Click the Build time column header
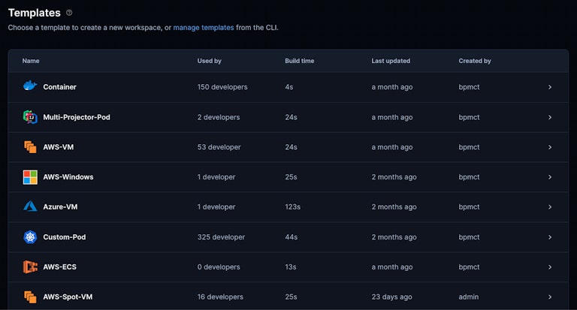Image resolution: width=577 pixels, height=310 pixels. pyautogui.click(x=300, y=61)
